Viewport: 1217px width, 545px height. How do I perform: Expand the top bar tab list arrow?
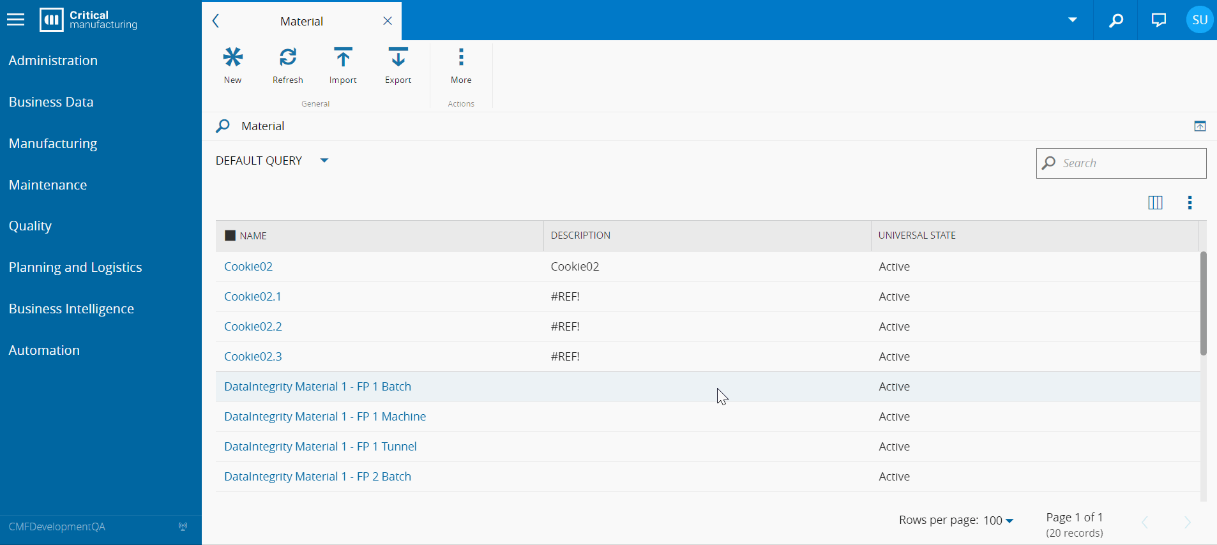1073,20
